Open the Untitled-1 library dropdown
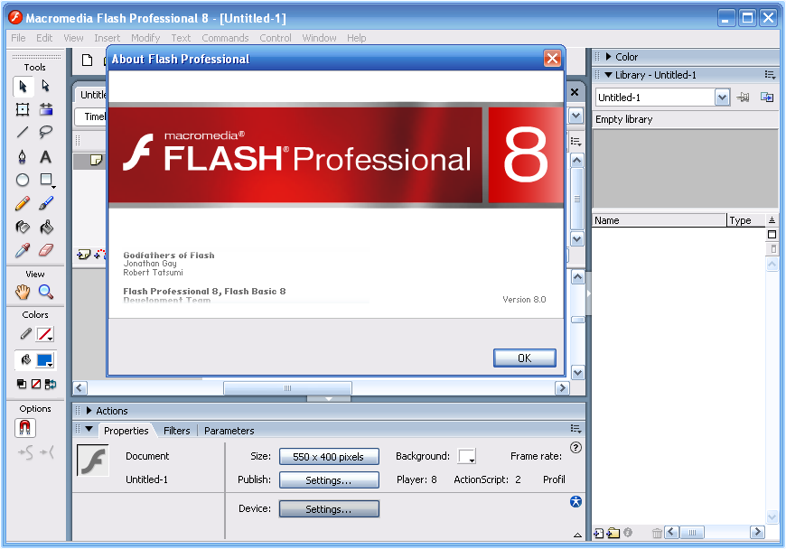This screenshot has height=549, width=786. click(x=722, y=98)
